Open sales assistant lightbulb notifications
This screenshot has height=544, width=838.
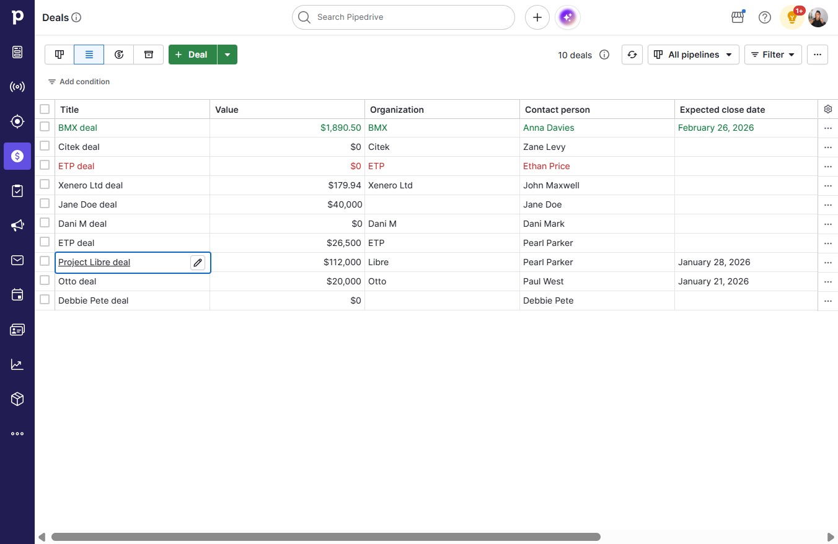click(792, 17)
